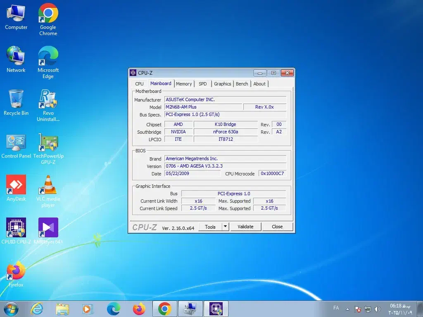The height and width of the screenshot is (317, 423).
Task: Click the Windows Start button
Action: click(x=11, y=309)
